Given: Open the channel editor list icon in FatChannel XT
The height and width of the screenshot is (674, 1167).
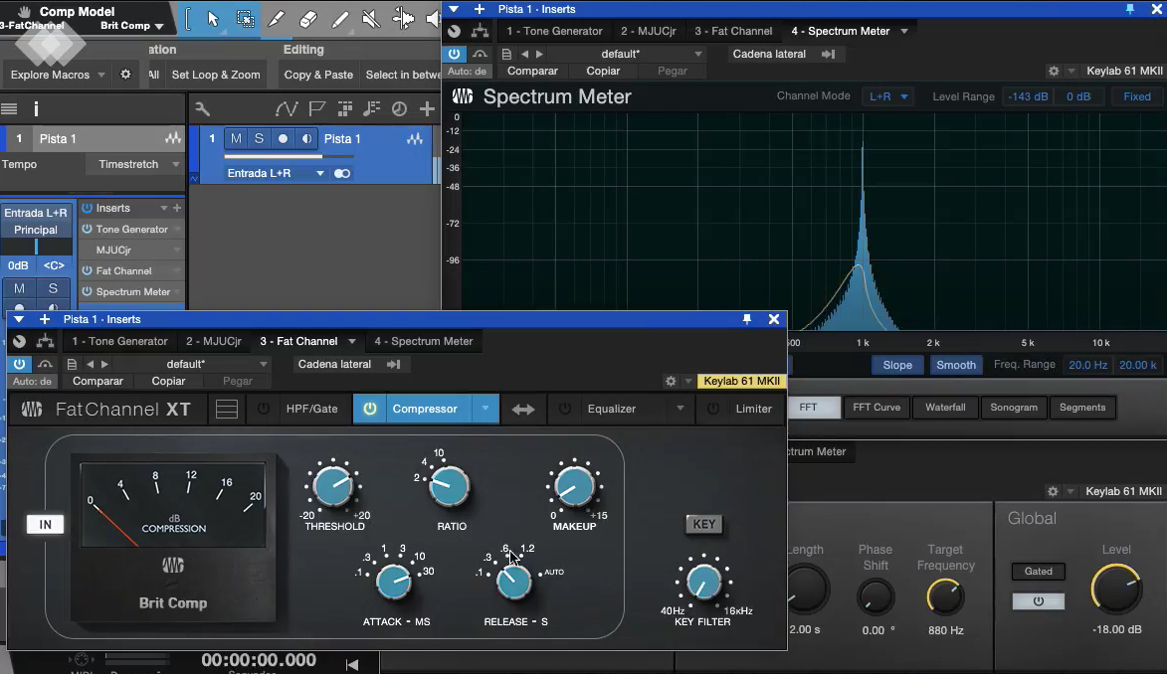Looking at the screenshot, I should coord(227,410).
